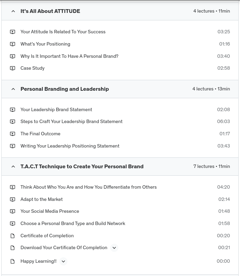Select Writing Your Leadership Positioning Statement lecture
This screenshot has height=276, width=240.
[70, 146]
